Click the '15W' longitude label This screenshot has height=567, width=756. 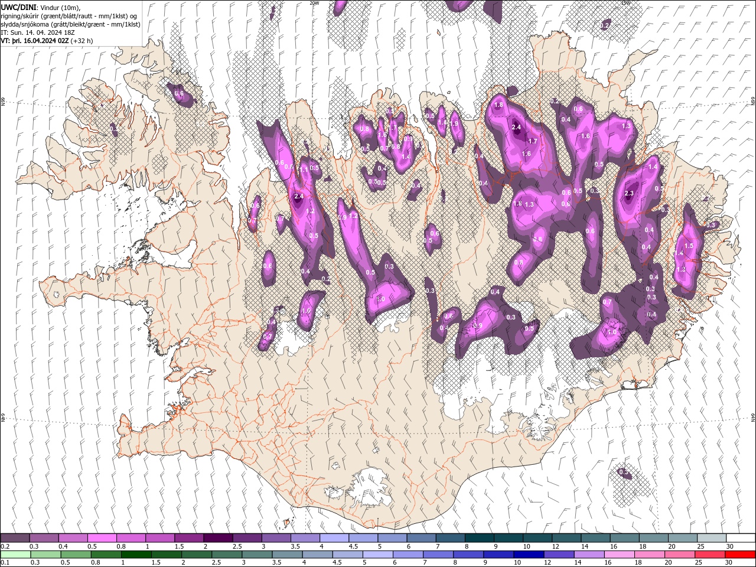click(x=625, y=3)
